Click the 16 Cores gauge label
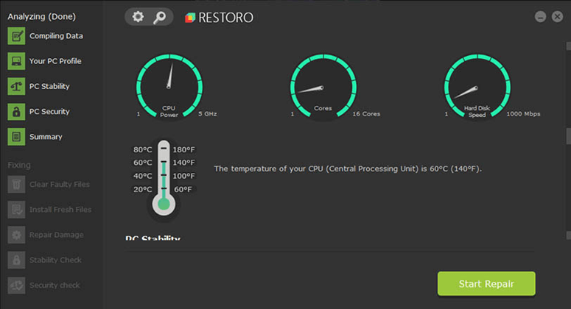 click(x=366, y=114)
